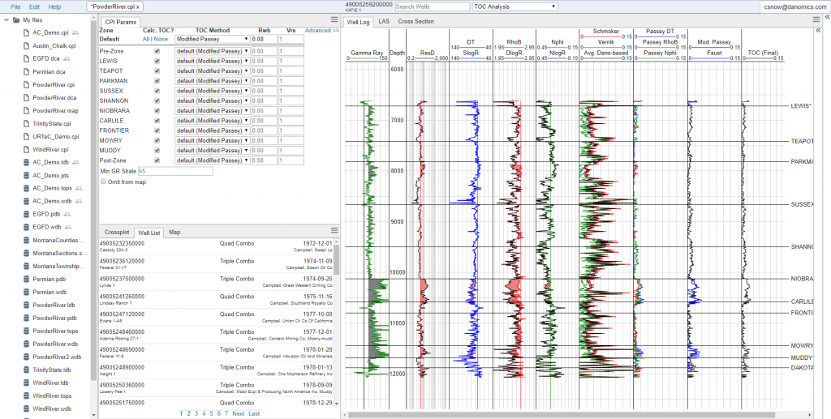Click the PowderRiver.ldb database icon

coord(26,306)
